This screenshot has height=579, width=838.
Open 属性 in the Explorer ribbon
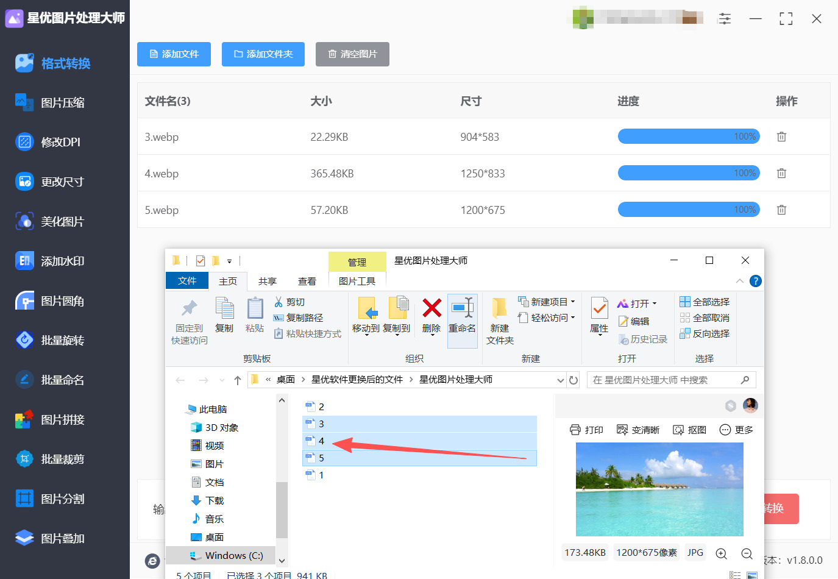coord(599,316)
